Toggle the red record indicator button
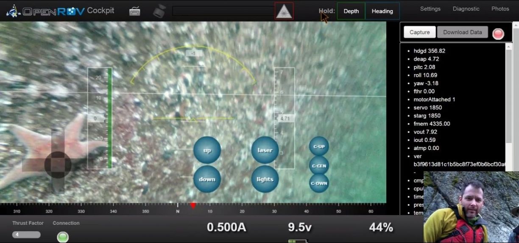The height and width of the screenshot is (243, 519). [498, 34]
